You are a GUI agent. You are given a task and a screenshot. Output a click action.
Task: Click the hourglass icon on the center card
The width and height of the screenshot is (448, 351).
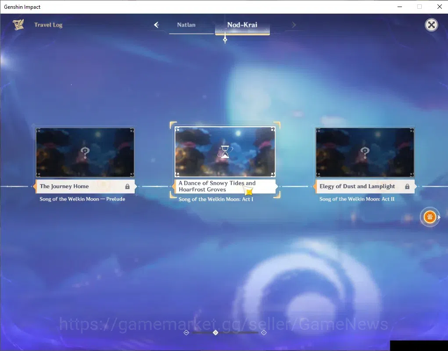tap(225, 152)
